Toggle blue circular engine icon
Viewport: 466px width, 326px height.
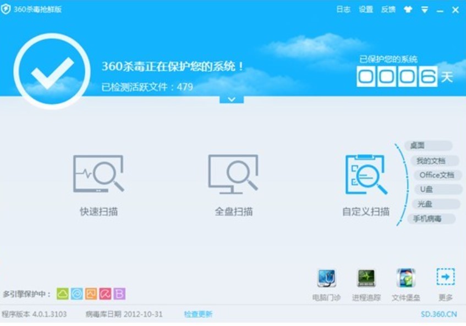click(x=76, y=294)
